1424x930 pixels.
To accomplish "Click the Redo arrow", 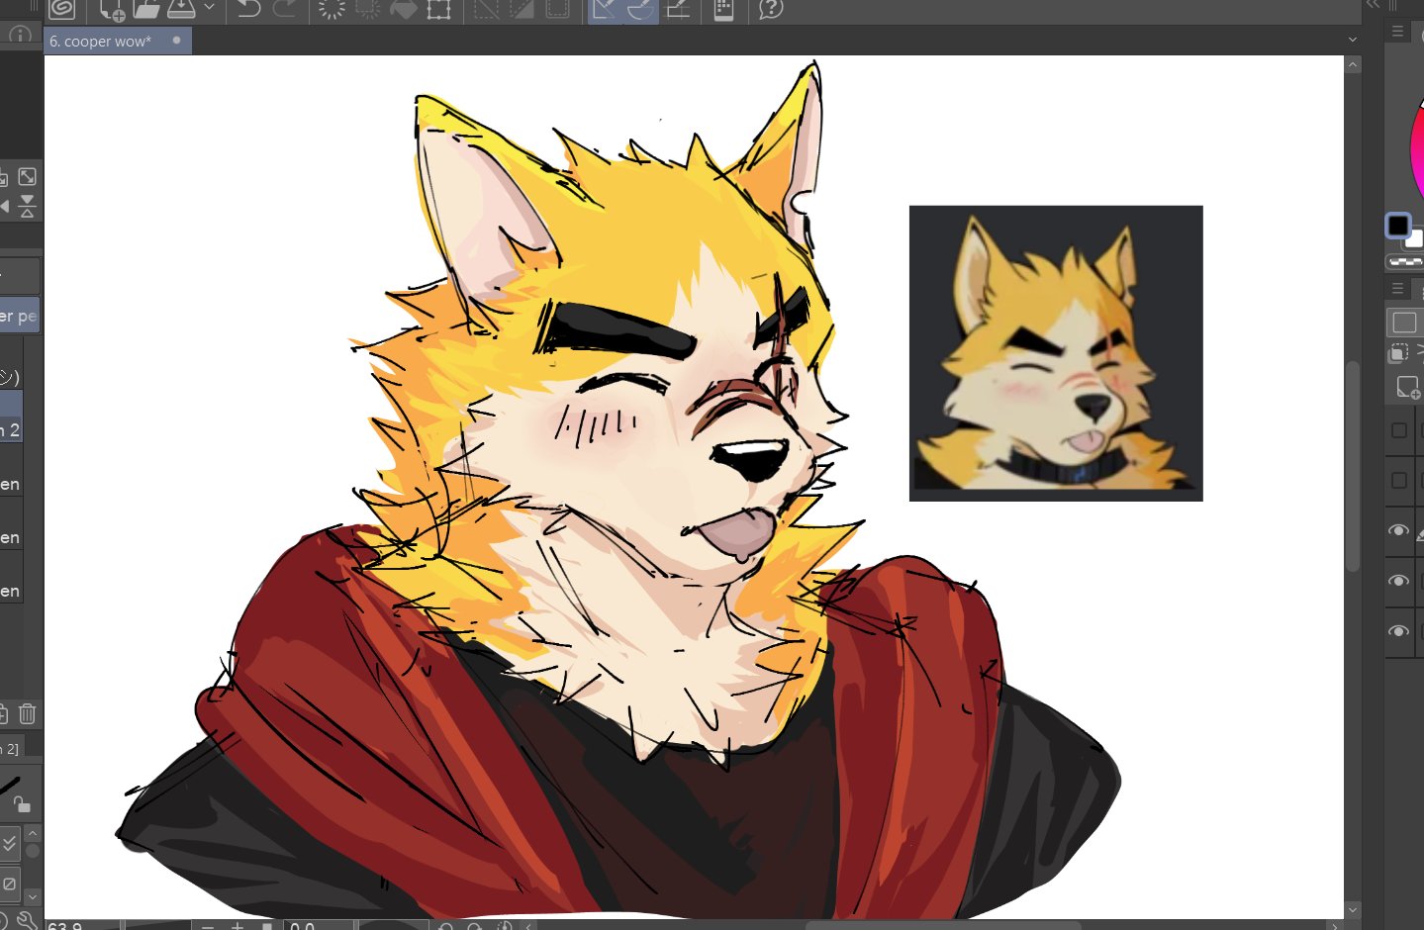I will [x=285, y=9].
